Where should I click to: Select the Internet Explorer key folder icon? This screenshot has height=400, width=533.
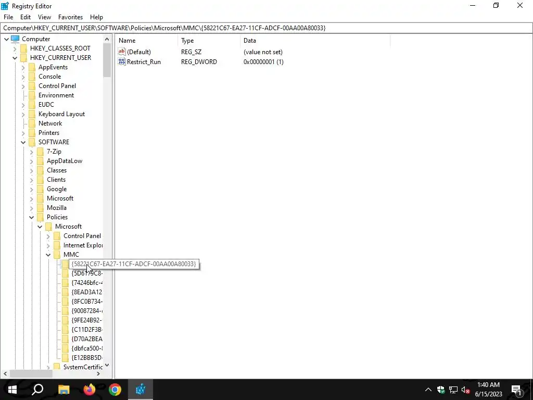57,245
